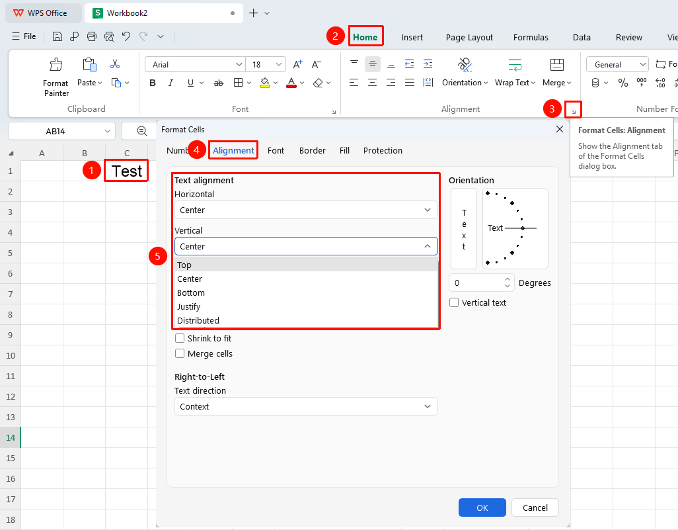Enable the Shrink to fit checkbox
678x530 pixels.
[x=180, y=338]
